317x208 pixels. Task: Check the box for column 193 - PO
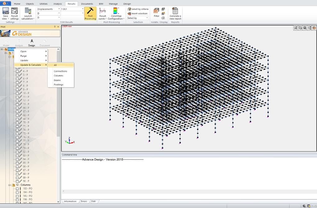[x=17, y=189]
